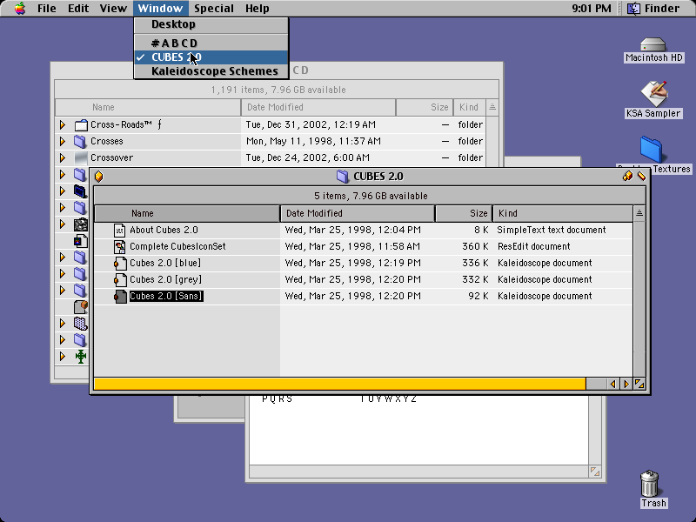This screenshot has width=696, height=522.
Task: Open the Help menu
Action: pos(257,9)
